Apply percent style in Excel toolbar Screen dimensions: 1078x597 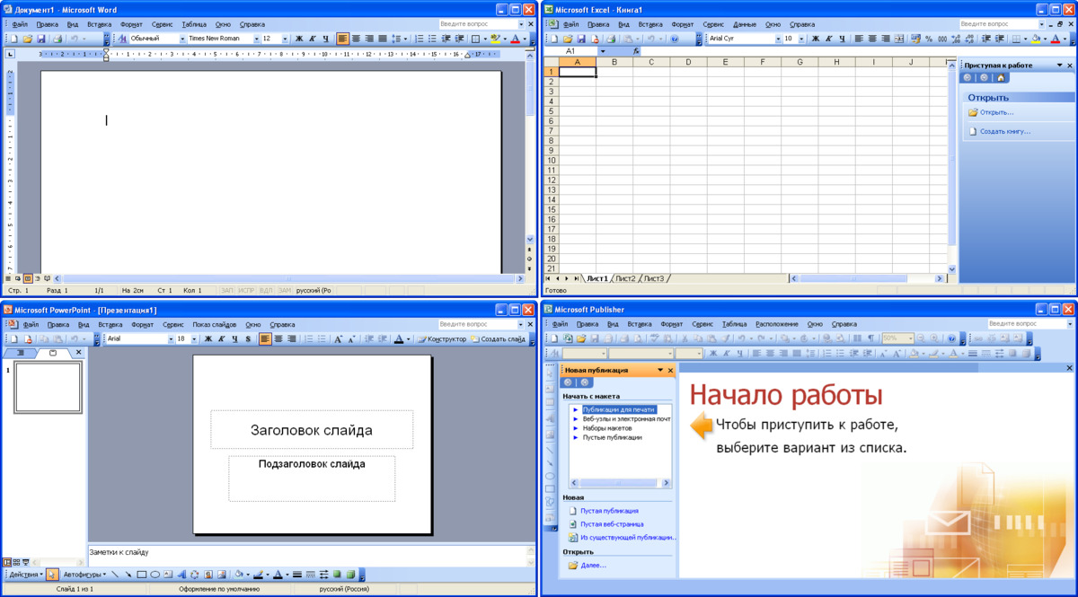click(x=929, y=39)
